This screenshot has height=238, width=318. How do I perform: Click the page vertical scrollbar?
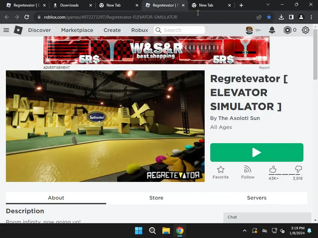[x=315, y=54]
